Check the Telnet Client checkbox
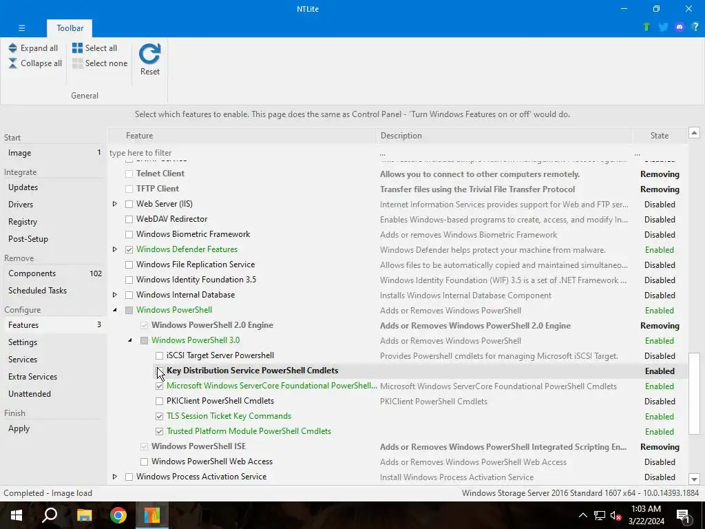This screenshot has width=705, height=529. tap(129, 174)
